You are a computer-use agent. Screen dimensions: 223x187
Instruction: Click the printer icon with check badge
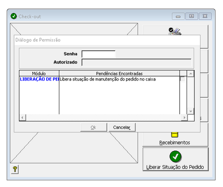[175, 31]
